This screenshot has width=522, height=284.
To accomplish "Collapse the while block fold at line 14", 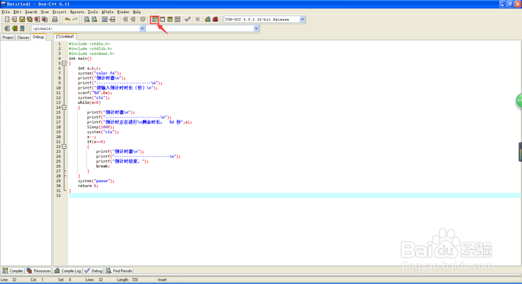I will pos(64,107).
